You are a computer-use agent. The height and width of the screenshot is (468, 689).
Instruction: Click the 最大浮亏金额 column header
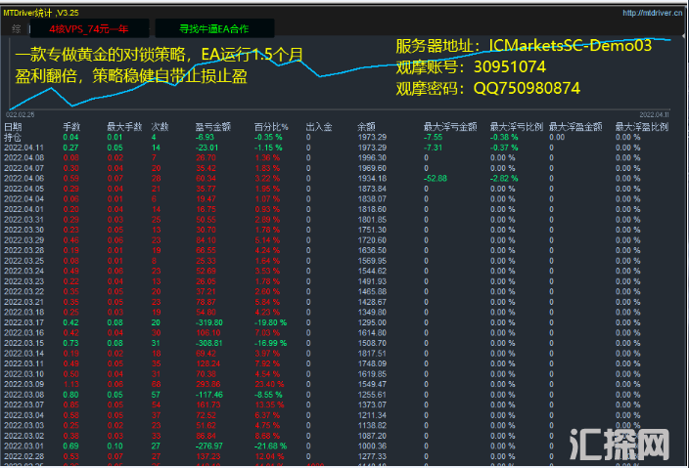click(449, 126)
